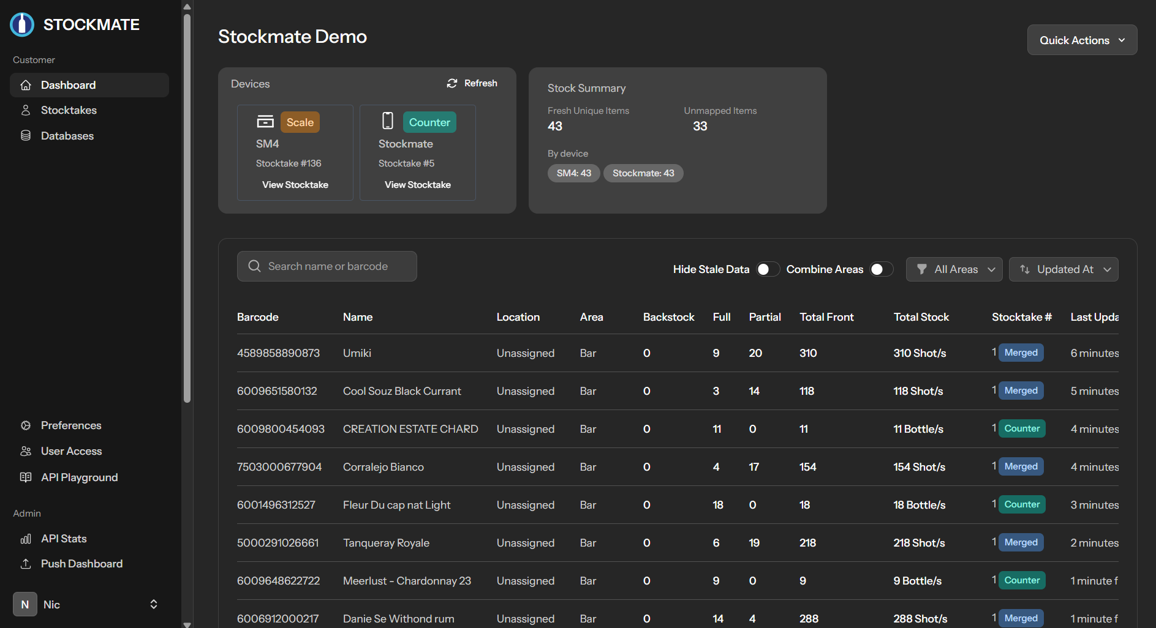The width and height of the screenshot is (1156, 628).
Task: Open Push Dashboard in the sidebar
Action: click(89, 564)
